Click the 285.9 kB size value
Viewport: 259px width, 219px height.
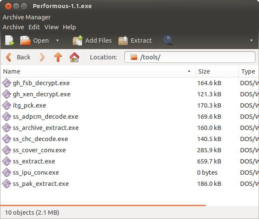[x=209, y=150]
